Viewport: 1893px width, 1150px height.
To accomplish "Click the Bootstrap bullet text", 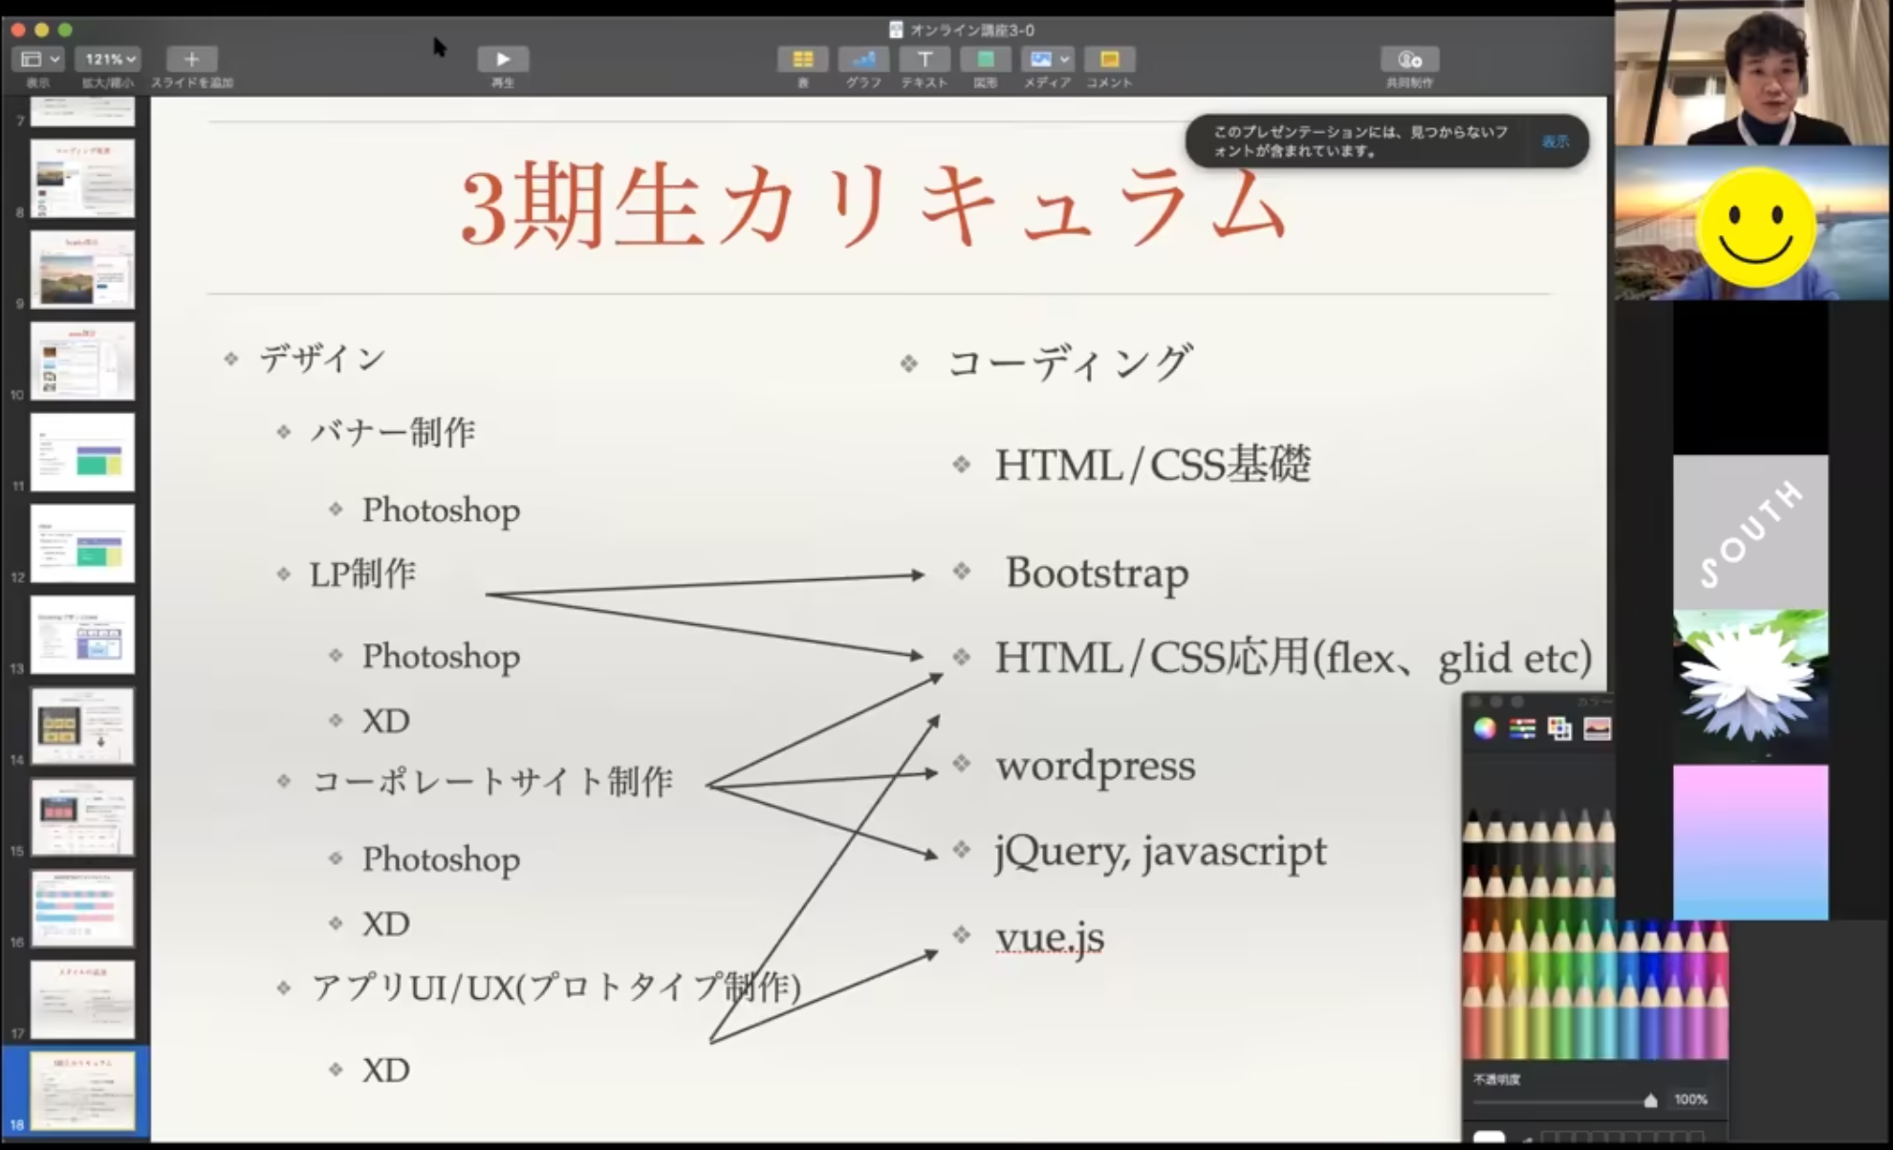I will tap(1098, 574).
